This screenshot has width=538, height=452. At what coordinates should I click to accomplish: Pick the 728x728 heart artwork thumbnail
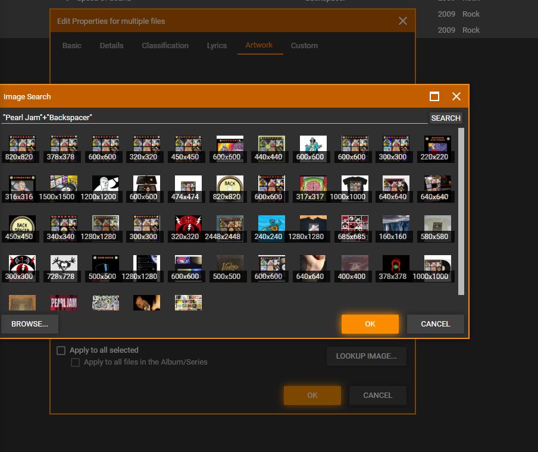[x=64, y=268]
